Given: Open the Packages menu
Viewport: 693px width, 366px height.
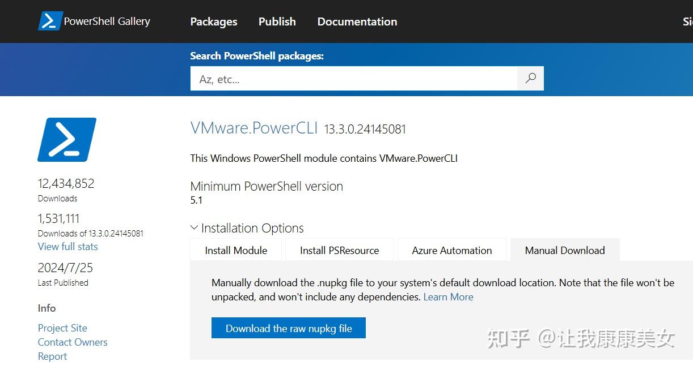Looking at the screenshot, I should 214,21.
